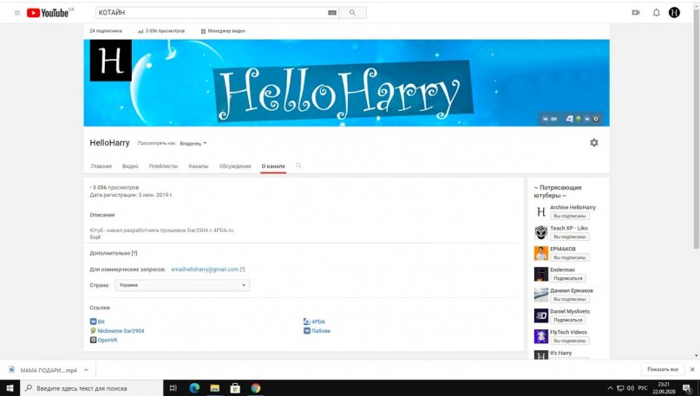The width and height of the screenshot is (700, 396).
Task: Click the VK link on banner
Action: [550, 119]
